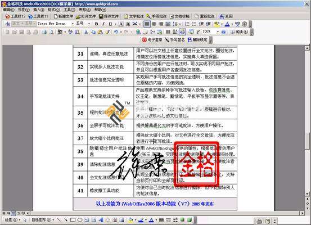The image size is (311, 225).
Task: Expand the Times New Roman font dropdown
Action: (x=73, y=24)
